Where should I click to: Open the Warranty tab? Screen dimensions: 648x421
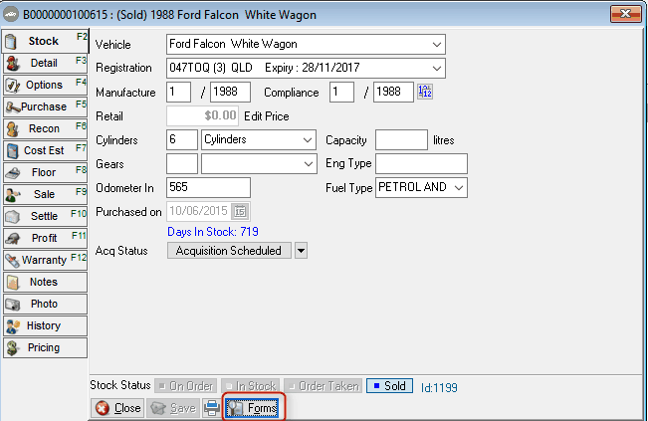pyautogui.click(x=45, y=261)
